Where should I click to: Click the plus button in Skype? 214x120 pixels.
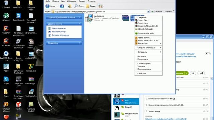tap(193, 73)
